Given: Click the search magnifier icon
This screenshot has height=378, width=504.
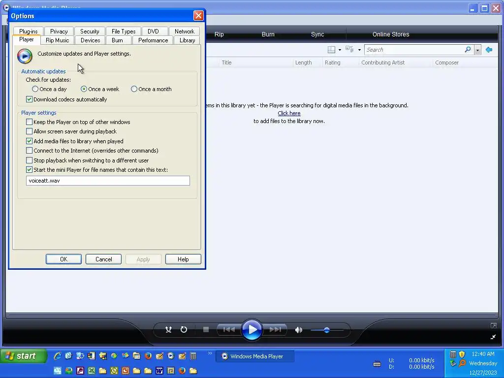Looking at the screenshot, I should pyautogui.click(x=468, y=50).
